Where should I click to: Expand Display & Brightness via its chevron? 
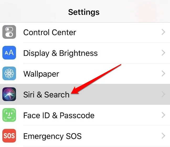(163, 53)
